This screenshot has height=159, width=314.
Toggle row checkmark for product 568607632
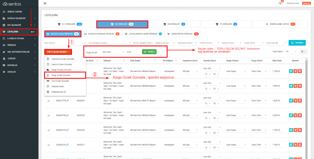(x=48, y=130)
